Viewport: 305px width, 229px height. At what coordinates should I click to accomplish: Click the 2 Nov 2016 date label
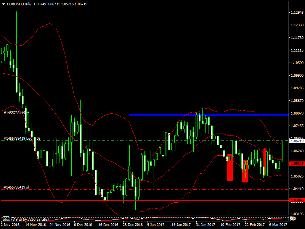10,225
